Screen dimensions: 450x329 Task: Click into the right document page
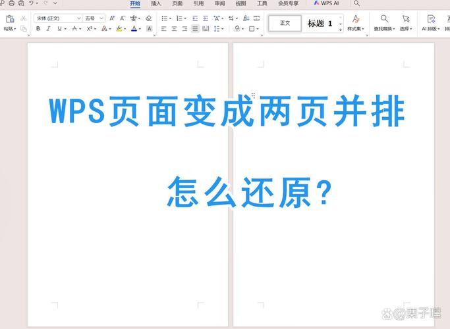pyautogui.click(x=333, y=184)
